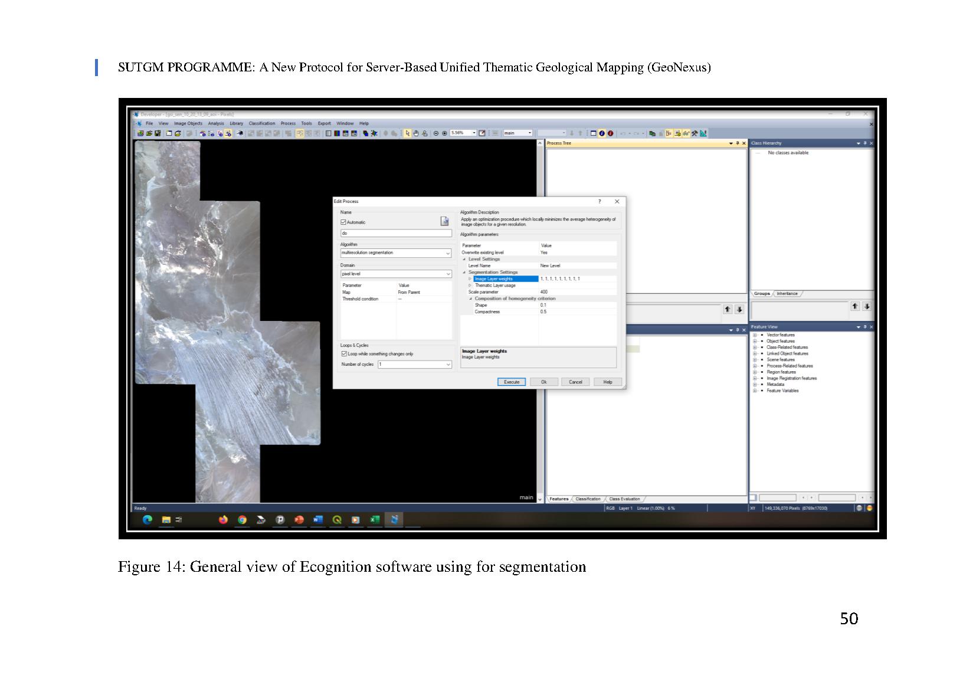Uncheck the Automatic name checkbox
The width and height of the screenshot is (976, 688).
coord(343,222)
